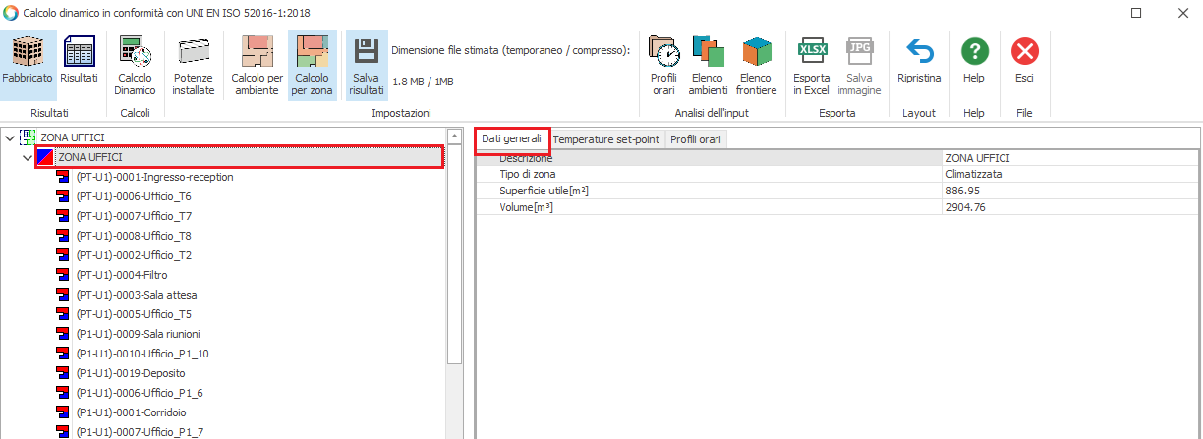Click Esci to exit the window
Image resolution: width=1203 pixels, height=439 pixels.
point(1024,65)
